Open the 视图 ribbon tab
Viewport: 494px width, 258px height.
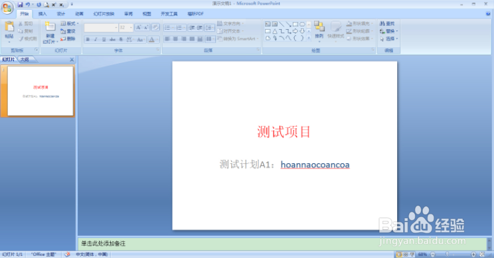tap(147, 14)
